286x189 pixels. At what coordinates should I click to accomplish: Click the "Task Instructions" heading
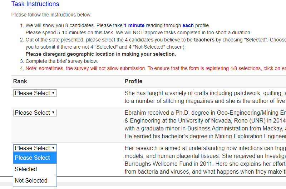pos(35,4)
